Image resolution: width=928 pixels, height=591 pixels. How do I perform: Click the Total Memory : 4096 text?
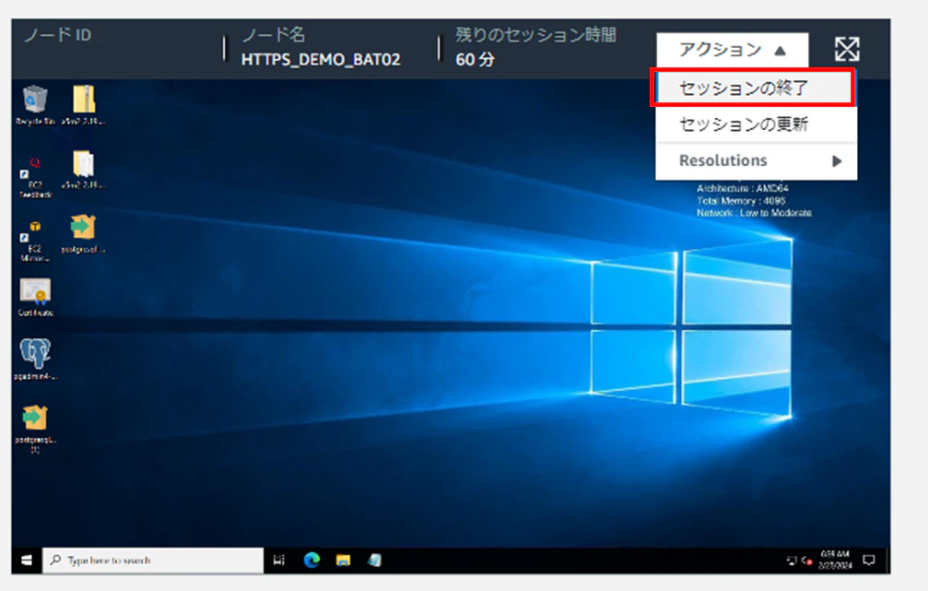pos(741,201)
